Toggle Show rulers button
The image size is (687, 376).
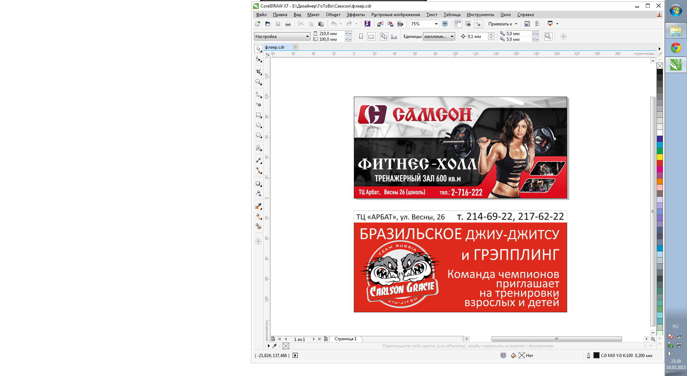point(458,24)
